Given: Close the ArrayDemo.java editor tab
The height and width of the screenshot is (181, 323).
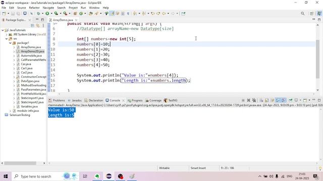Looking at the screenshot, I should pos(76,20).
